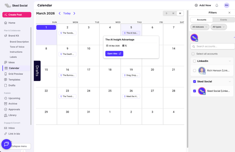Open the Approvals page
The width and height of the screenshot is (235, 152).
[x=12, y=109]
